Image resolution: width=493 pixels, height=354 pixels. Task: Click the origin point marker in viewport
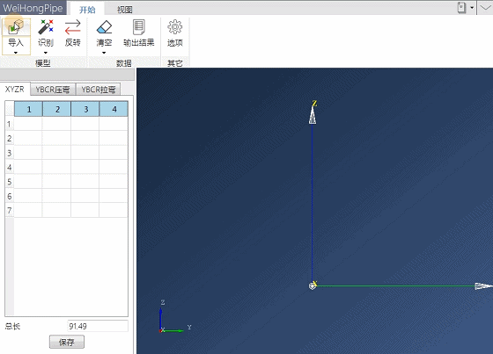point(313,285)
